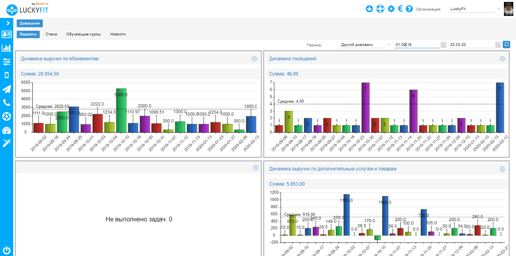
Task: Open the mobile phone section in sidebar
Action: [7, 75]
